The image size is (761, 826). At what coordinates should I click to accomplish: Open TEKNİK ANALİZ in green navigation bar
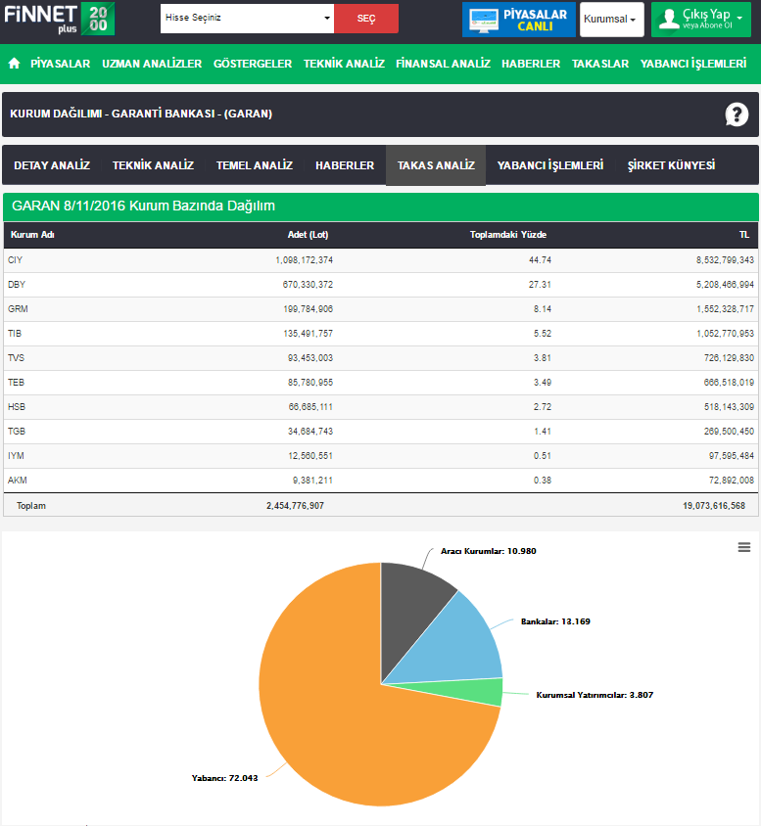[344, 64]
